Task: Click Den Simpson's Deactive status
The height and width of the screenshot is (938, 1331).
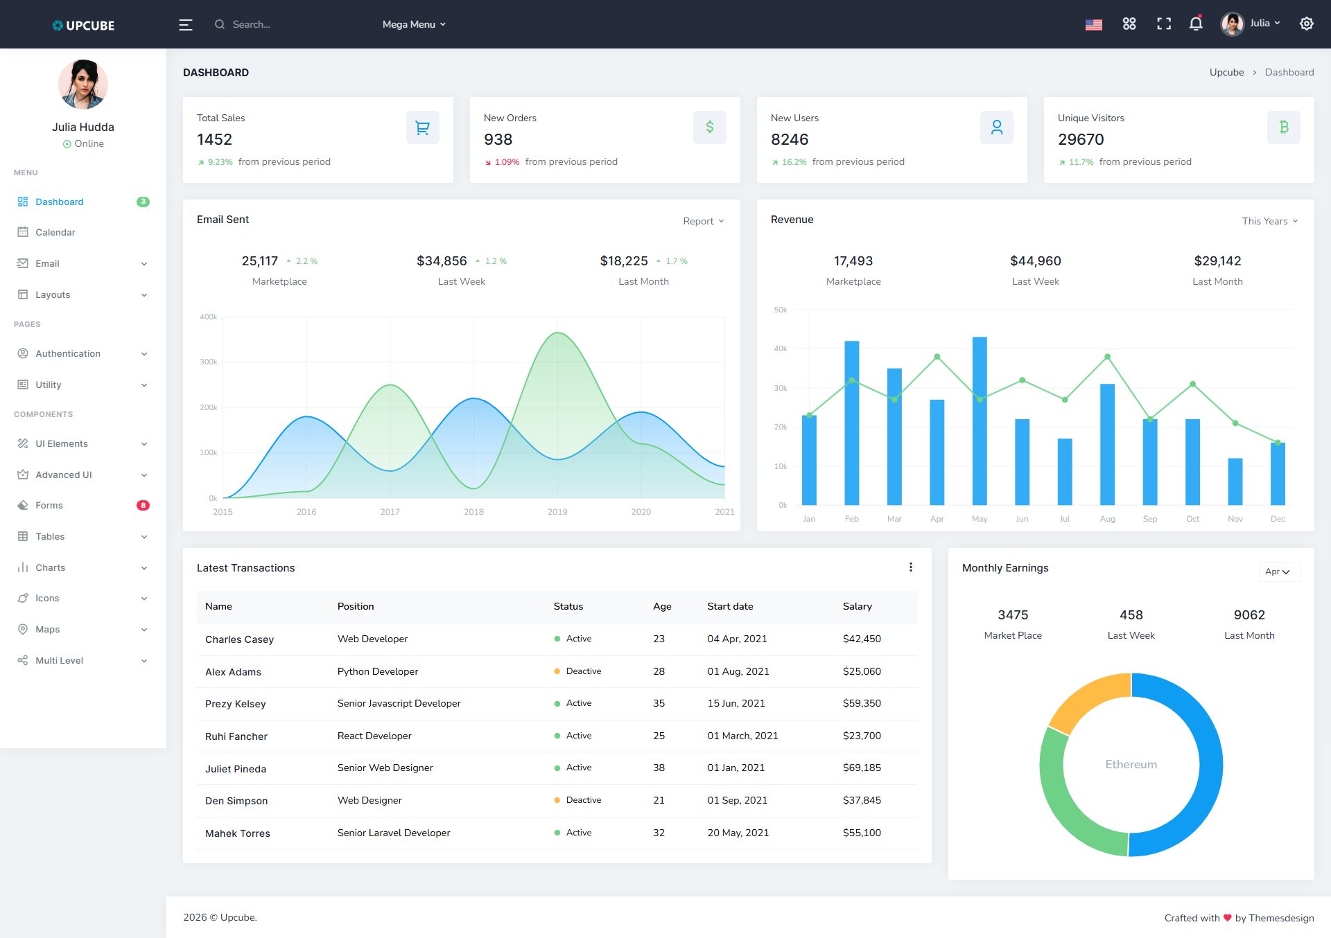Action: 578,800
